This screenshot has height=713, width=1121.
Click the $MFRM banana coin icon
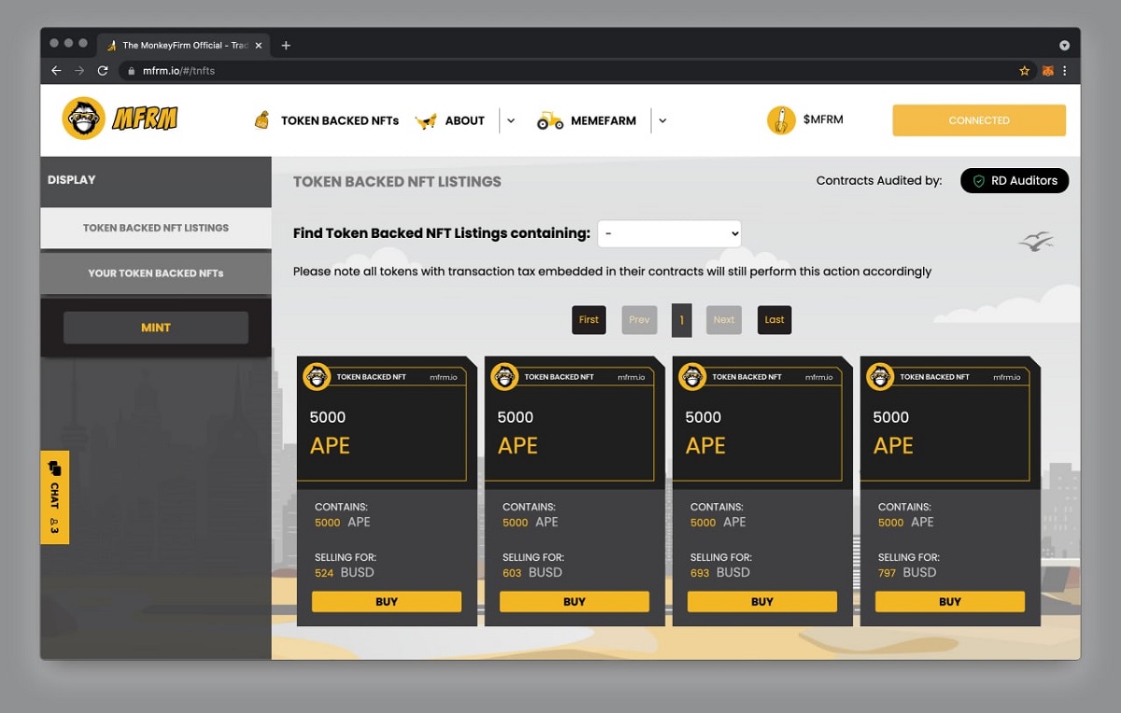pos(781,120)
